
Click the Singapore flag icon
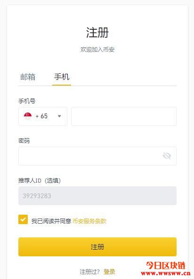[28, 116]
